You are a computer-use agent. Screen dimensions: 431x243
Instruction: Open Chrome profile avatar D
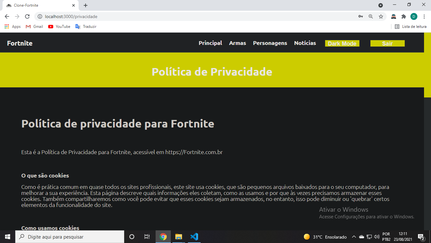click(x=414, y=16)
